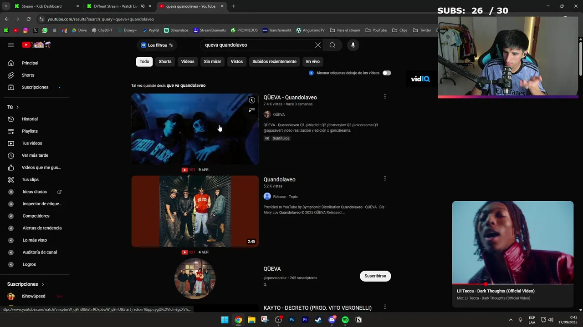Click Suscribirse for QÜEVA channel
The width and height of the screenshot is (583, 327).
coord(375,276)
